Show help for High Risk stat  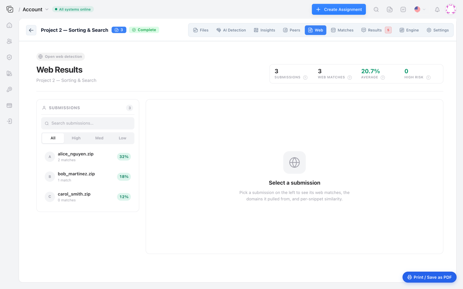point(428,78)
